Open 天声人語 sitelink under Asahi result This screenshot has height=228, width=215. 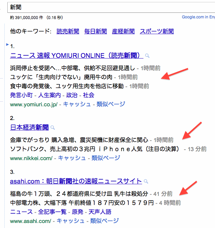(100, 212)
